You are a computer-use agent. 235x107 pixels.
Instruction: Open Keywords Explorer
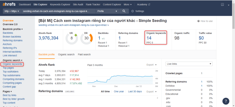point(60,4)
